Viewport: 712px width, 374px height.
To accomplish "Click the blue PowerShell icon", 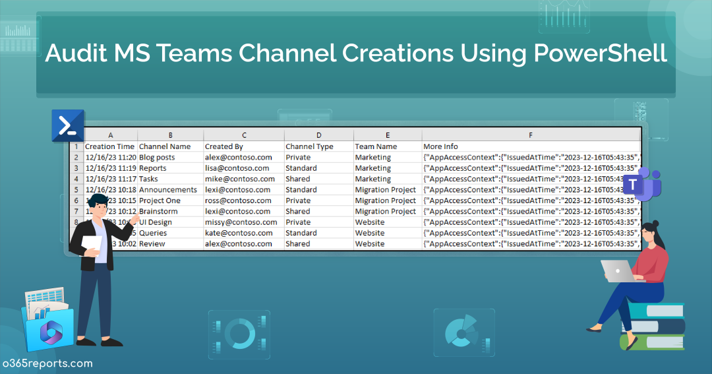I will click(68, 125).
